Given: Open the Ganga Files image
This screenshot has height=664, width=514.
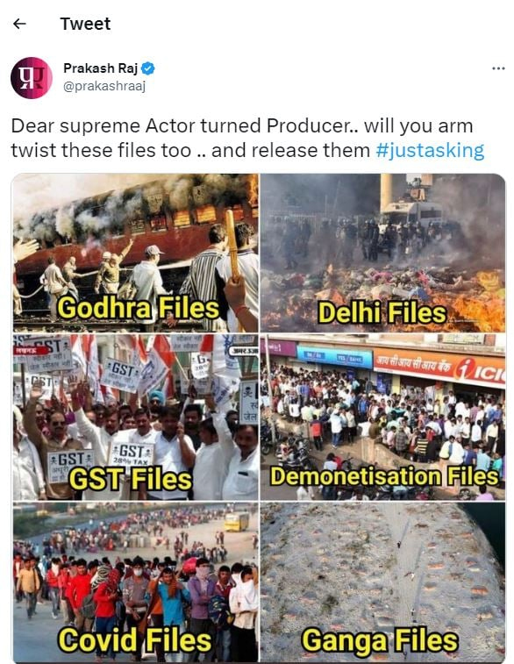Looking at the screenshot, I should [x=382, y=582].
